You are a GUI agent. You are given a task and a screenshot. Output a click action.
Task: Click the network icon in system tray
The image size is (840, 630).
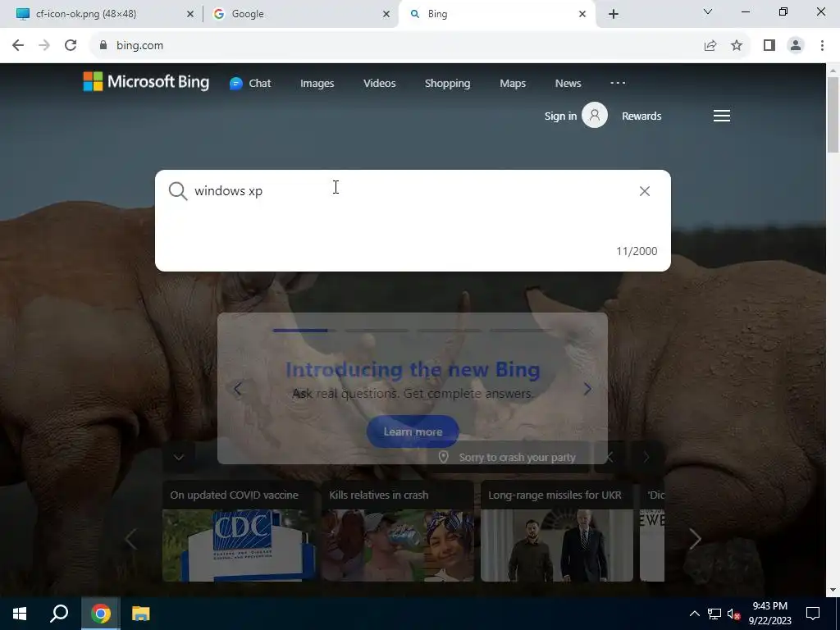pos(714,614)
